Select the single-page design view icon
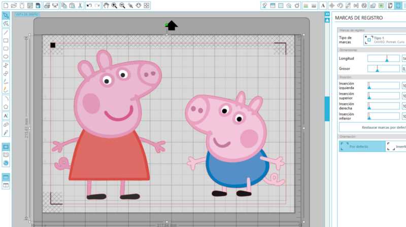Image resolution: width=406 pixels, height=227 pixels. tap(6, 147)
